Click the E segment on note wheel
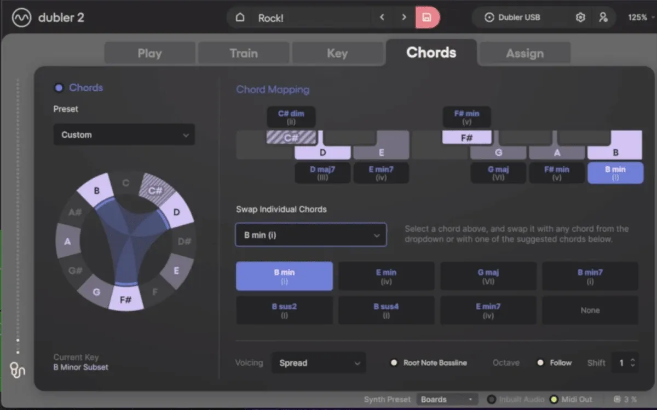 pyautogui.click(x=176, y=271)
